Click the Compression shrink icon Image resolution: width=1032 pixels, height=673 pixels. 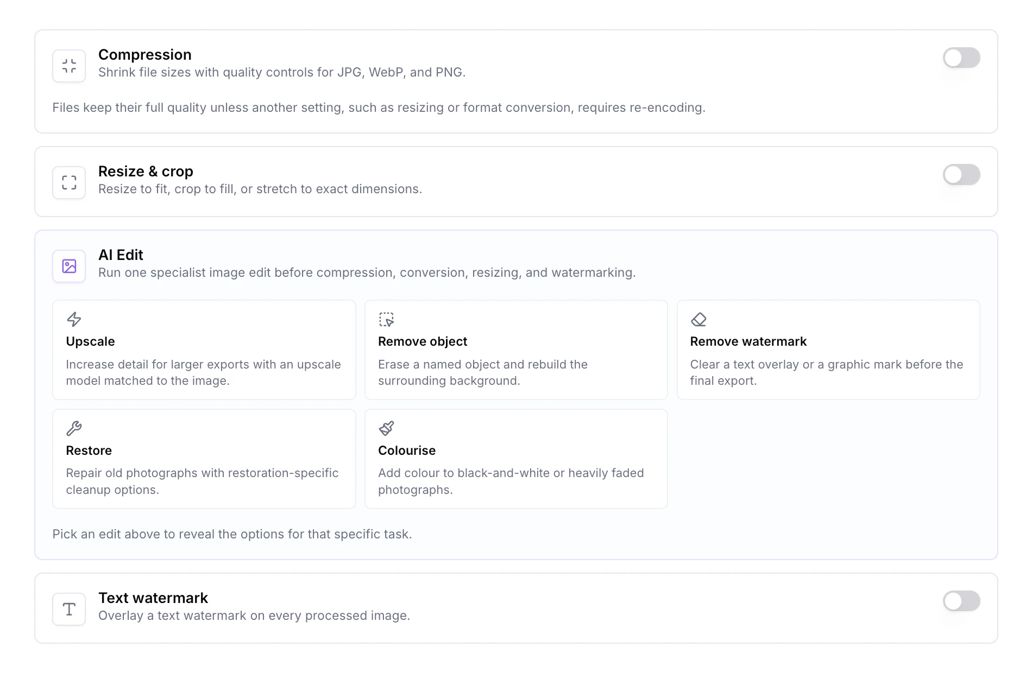click(68, 66)
